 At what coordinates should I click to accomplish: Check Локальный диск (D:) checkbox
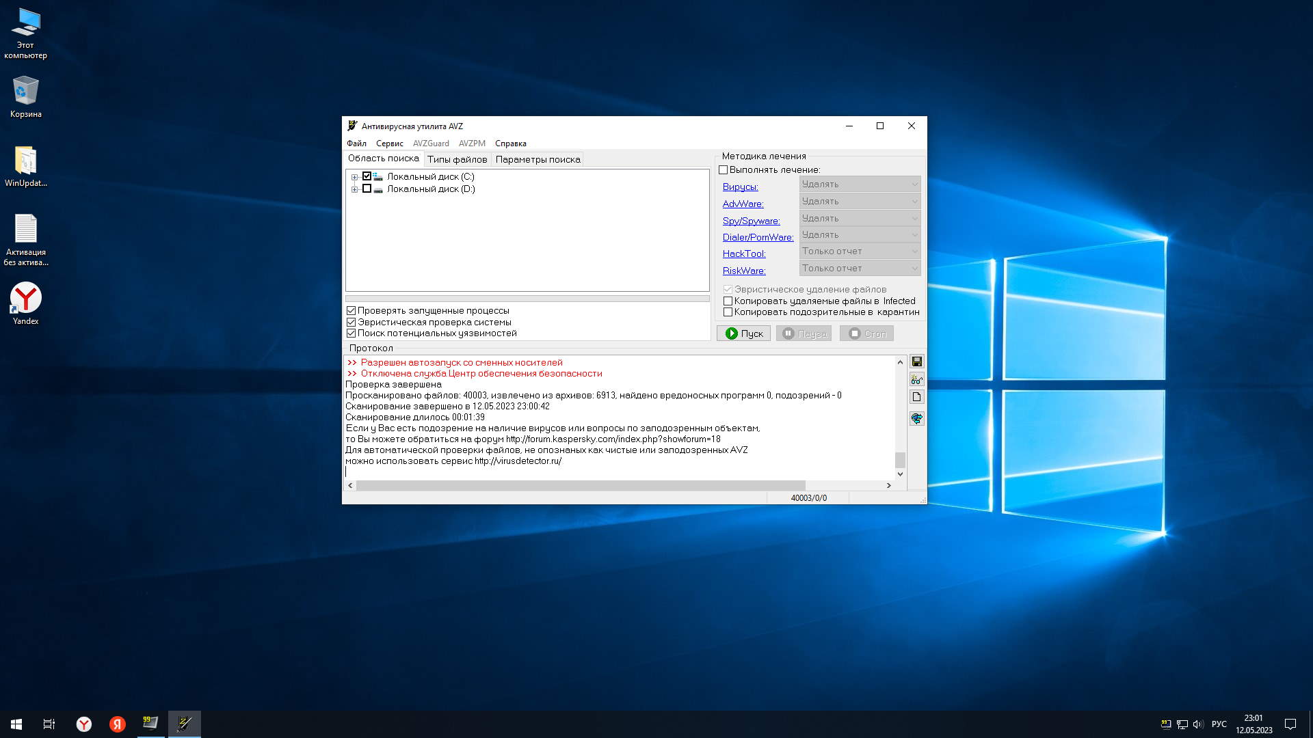367,189
